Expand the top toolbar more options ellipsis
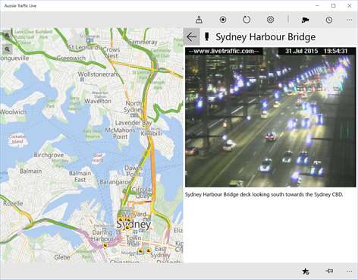358x280 pixels. pos(349,20)
